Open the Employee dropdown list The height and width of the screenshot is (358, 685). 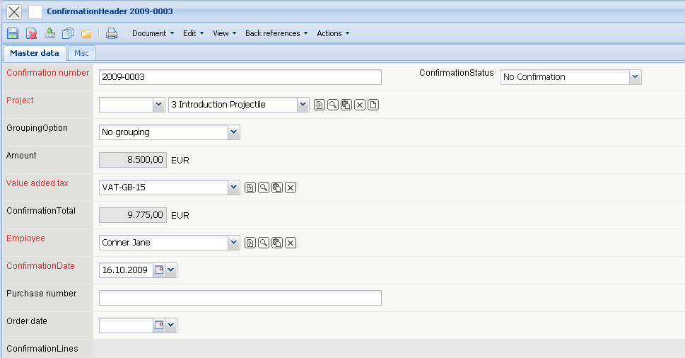(x=234, y=243)
